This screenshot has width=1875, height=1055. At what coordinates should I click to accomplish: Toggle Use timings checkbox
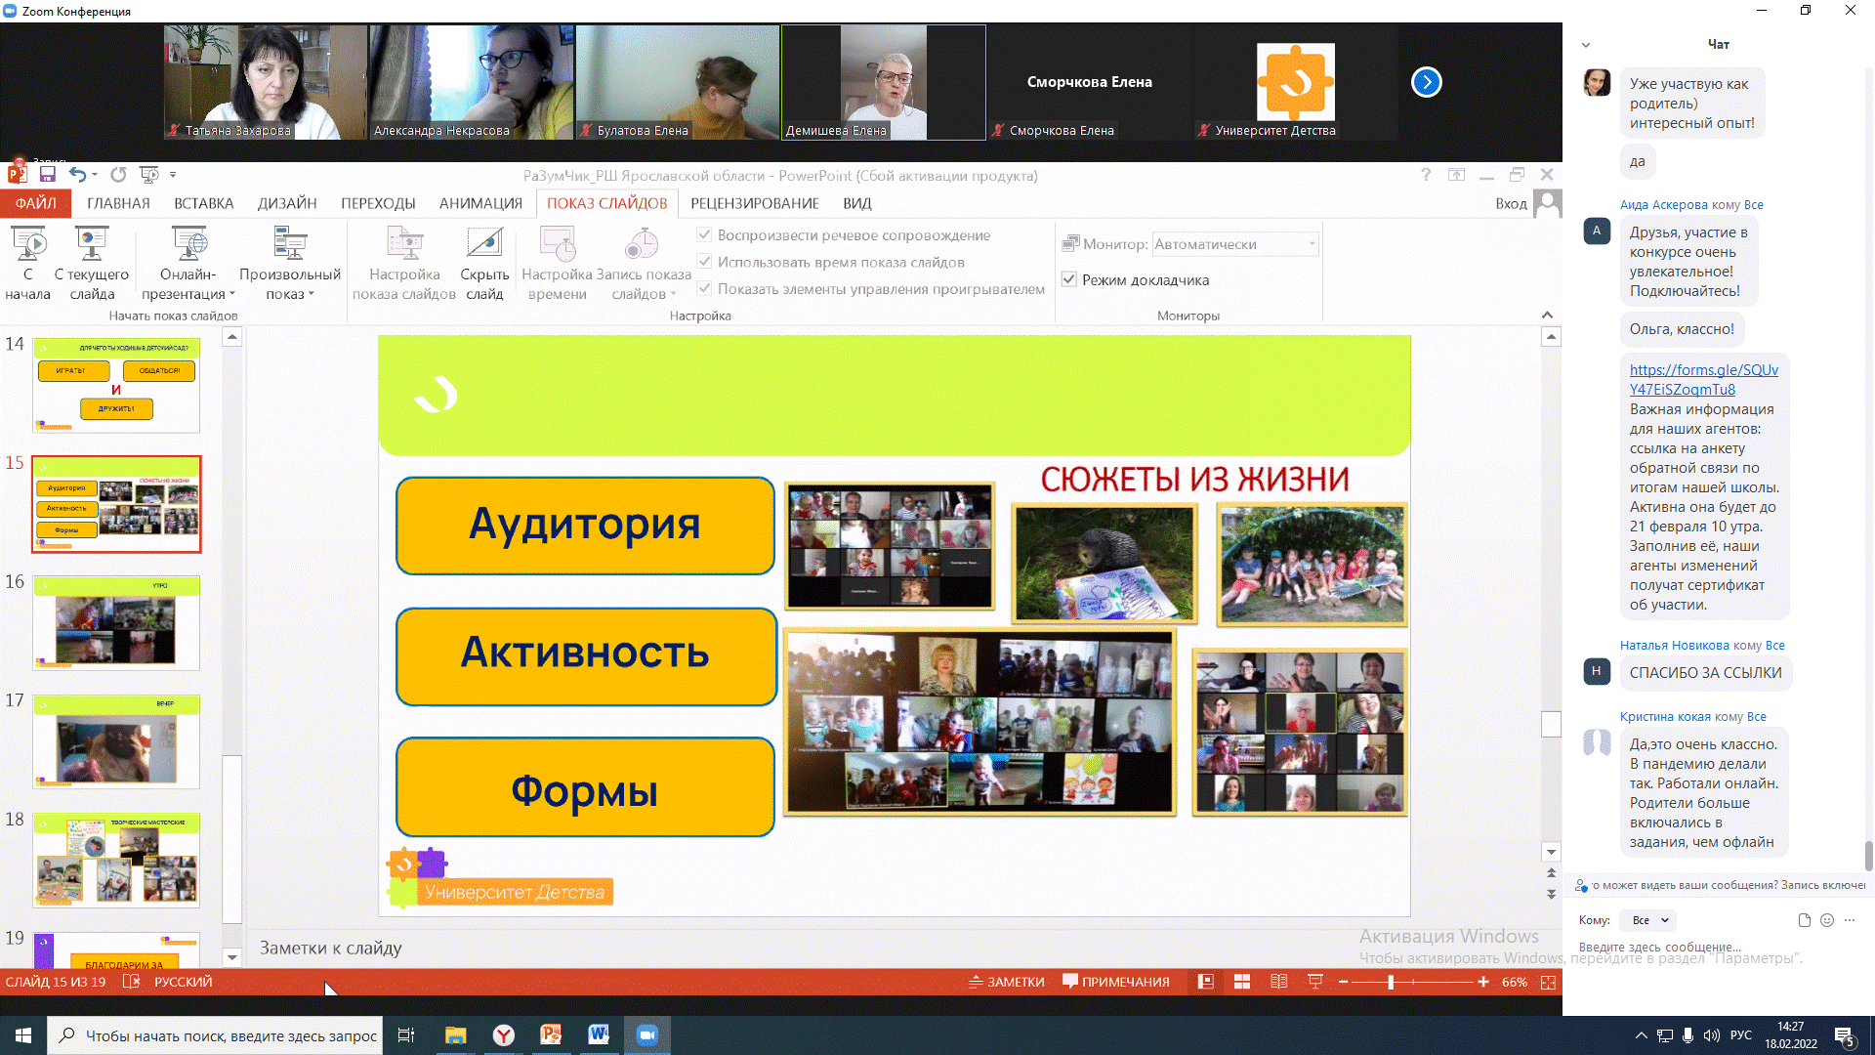pos(704,262)
